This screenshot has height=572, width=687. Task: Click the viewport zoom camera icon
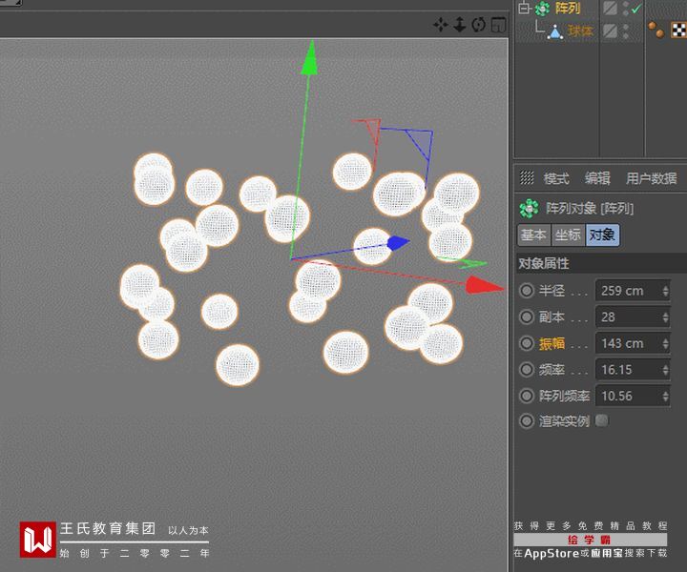click(x=459, y=25)
